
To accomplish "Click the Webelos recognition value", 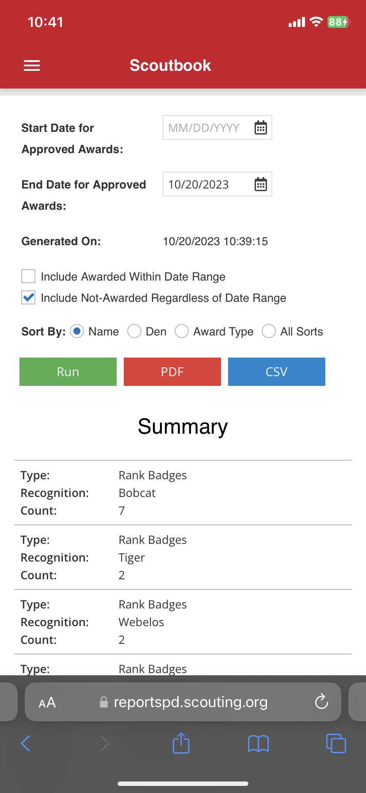I will [141, 622].
